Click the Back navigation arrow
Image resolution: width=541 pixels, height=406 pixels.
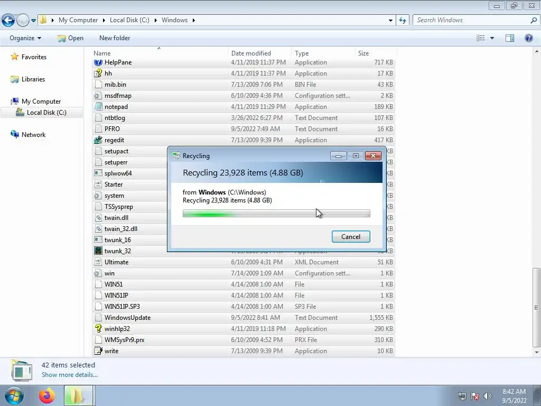coord(8,21)
